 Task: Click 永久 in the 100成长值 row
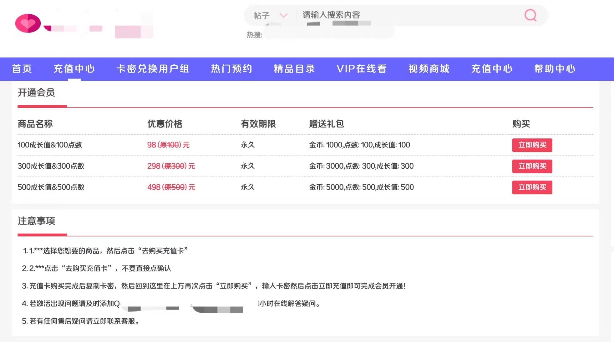(248, 145)
